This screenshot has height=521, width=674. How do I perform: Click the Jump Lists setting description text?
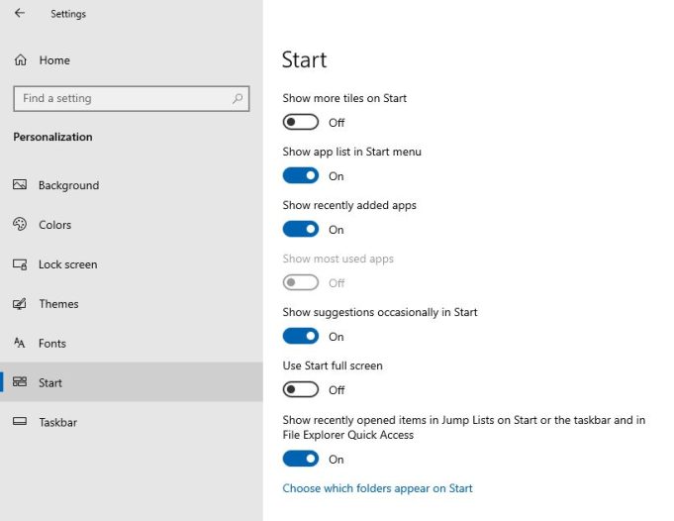click(x=464, y=427)
